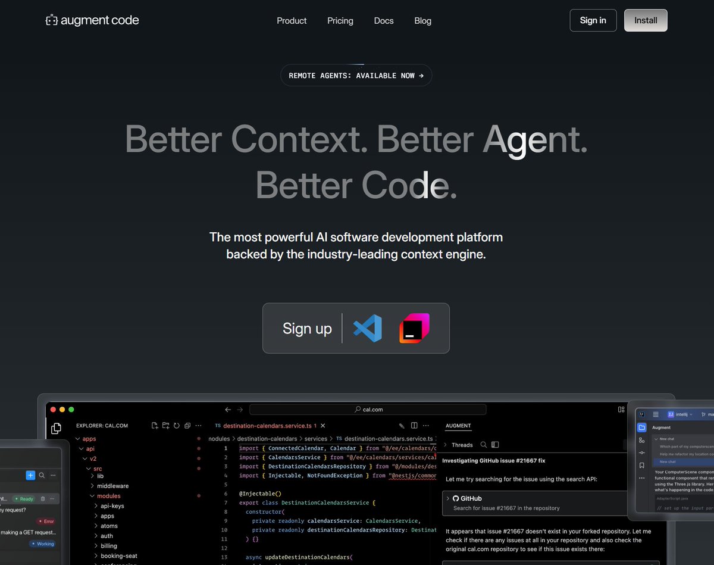Open Explorer more actions ellipsis
This screenshot has height=565, width=714.
(x=198, y=426)
